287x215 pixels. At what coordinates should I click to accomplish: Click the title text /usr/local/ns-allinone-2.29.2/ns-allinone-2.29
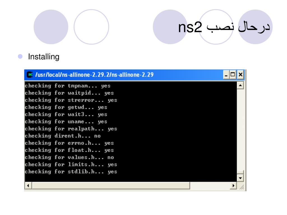(x=94, y=75)
